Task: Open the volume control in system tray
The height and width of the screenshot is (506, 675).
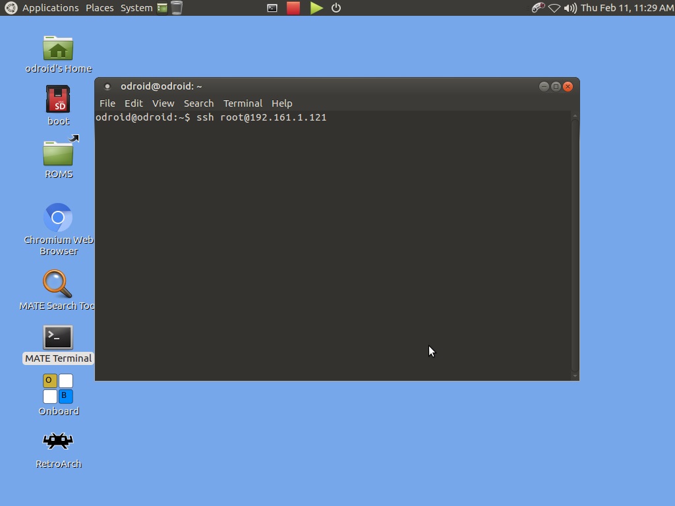Action: (570, 8)
